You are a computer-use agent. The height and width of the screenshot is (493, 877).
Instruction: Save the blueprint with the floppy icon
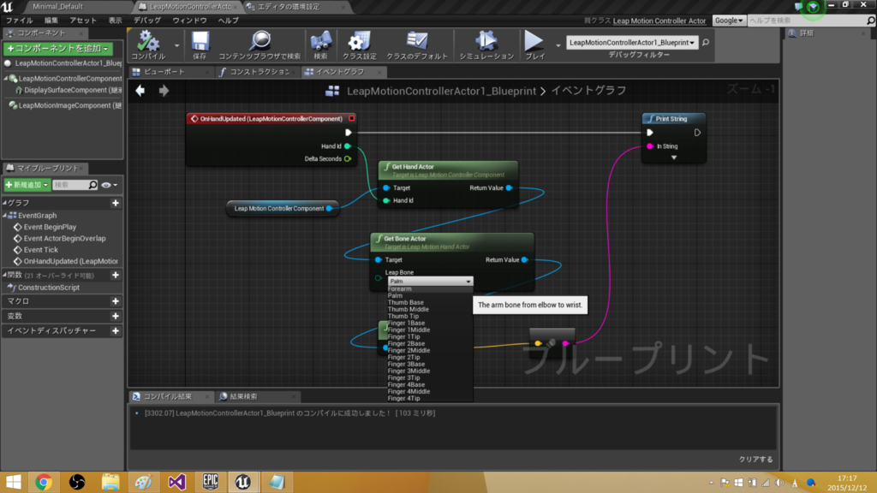200,41
